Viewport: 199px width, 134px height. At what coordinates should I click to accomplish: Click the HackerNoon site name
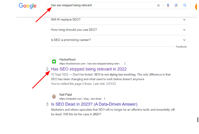coord(67,59)
